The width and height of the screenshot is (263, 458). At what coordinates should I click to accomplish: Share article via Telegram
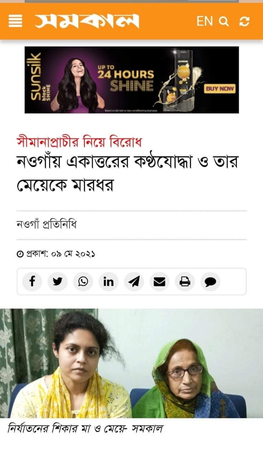click(x=134, y=282)
